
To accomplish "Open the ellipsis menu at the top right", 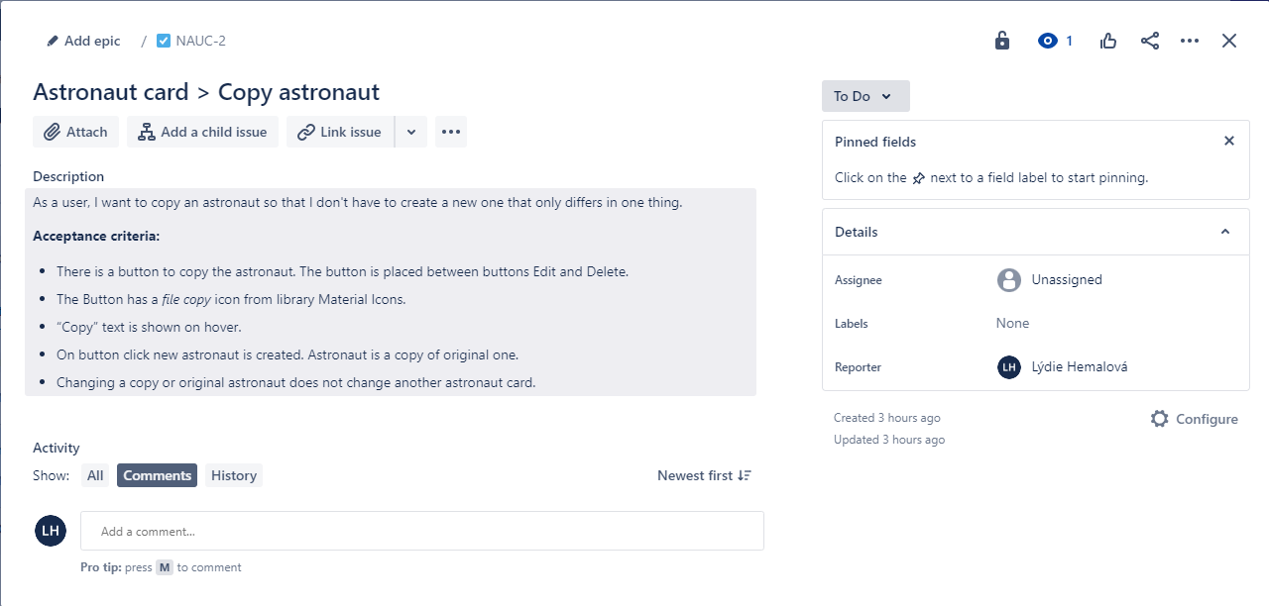I will [1190, 41].
